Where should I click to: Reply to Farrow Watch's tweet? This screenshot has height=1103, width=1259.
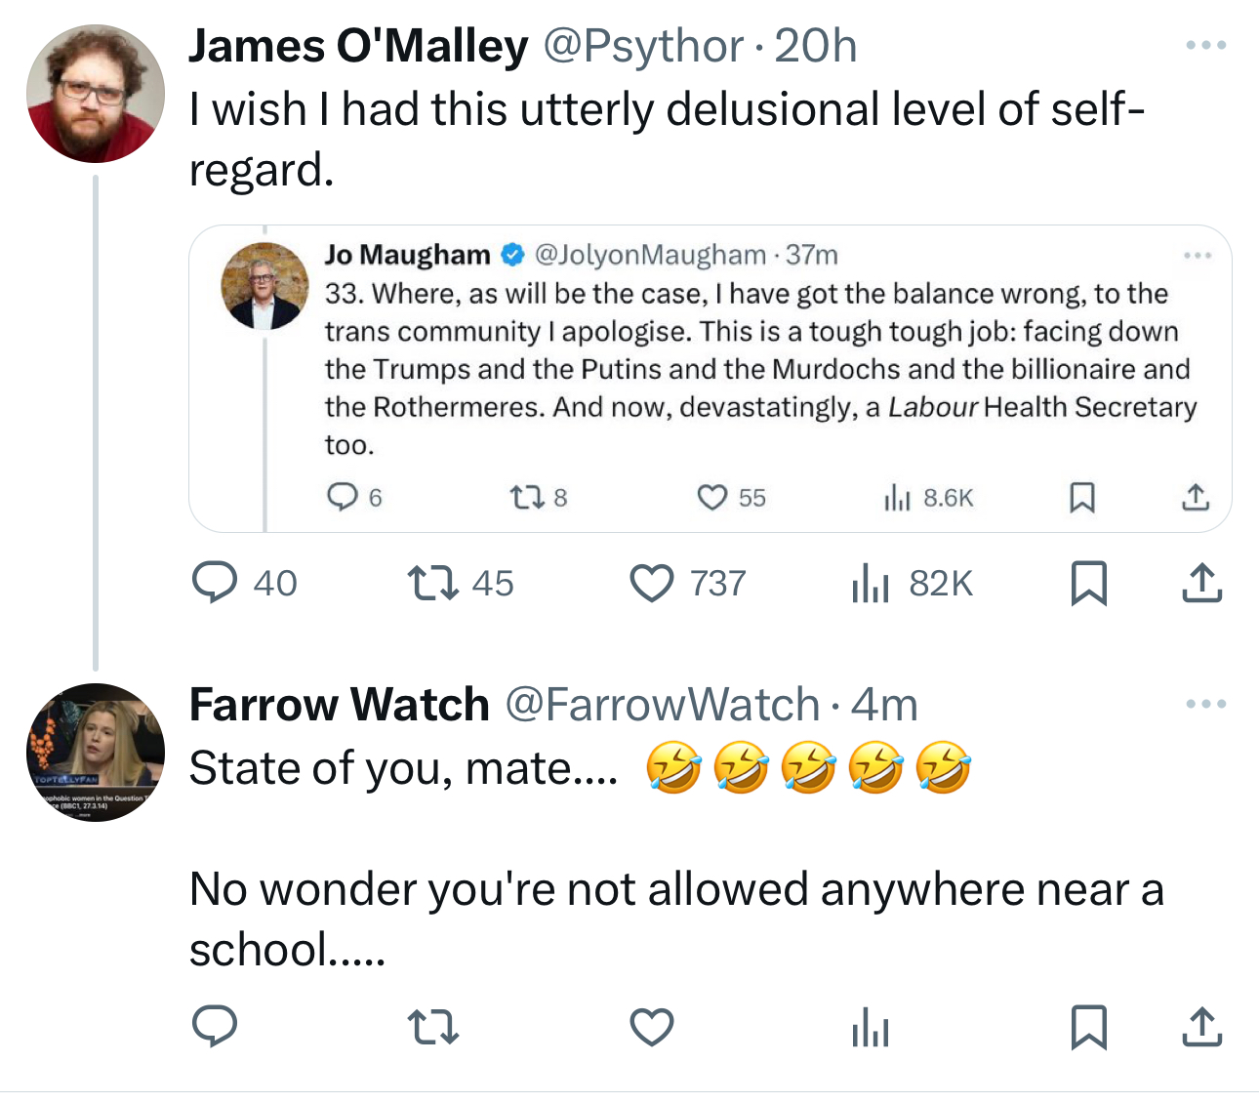[x=215, y=1027]
